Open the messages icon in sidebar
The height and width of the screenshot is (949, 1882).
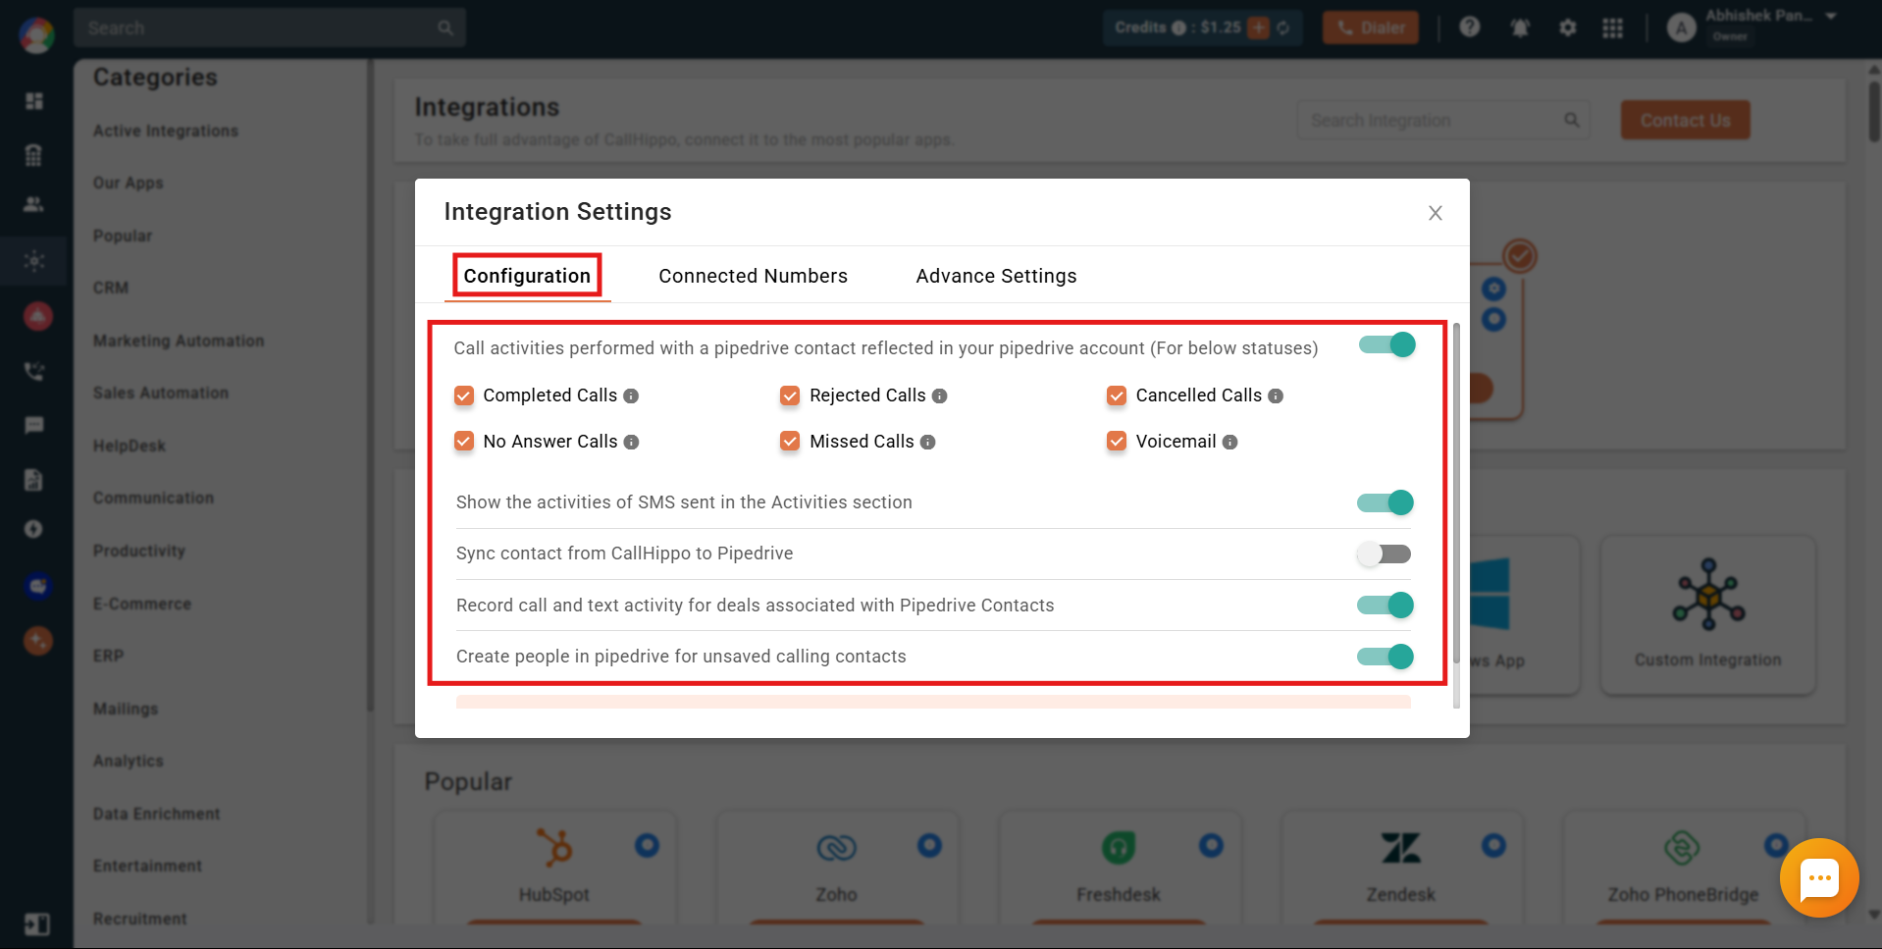click(x=34, y=425)
